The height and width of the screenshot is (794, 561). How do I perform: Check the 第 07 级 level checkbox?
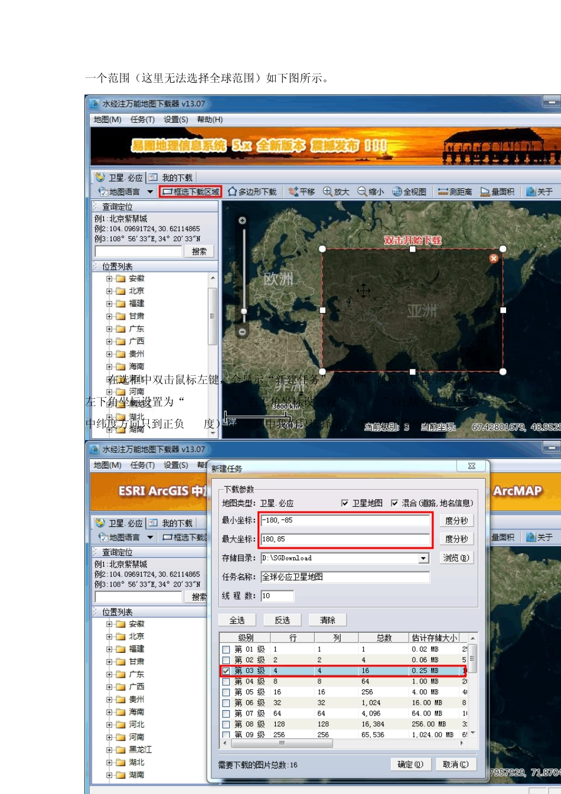click(x=226, y=714)
